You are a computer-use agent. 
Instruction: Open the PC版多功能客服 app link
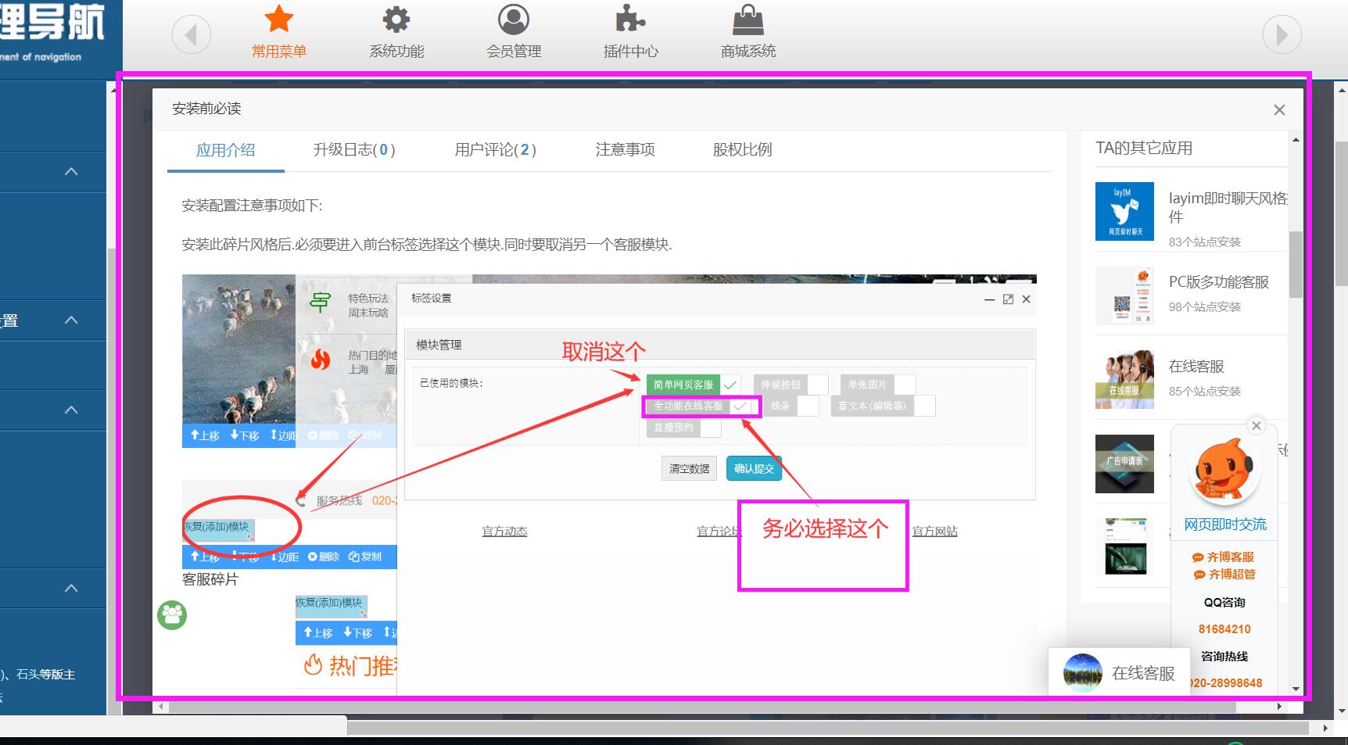1218,282
